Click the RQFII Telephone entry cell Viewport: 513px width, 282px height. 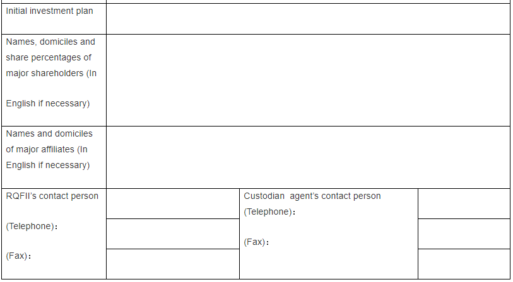(x=173, y=234)
